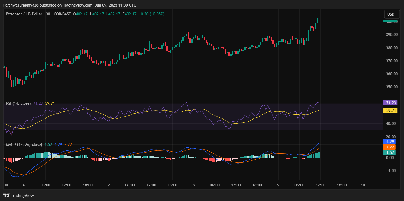Click the 40.00 label on RSI axis

[391, 124]
